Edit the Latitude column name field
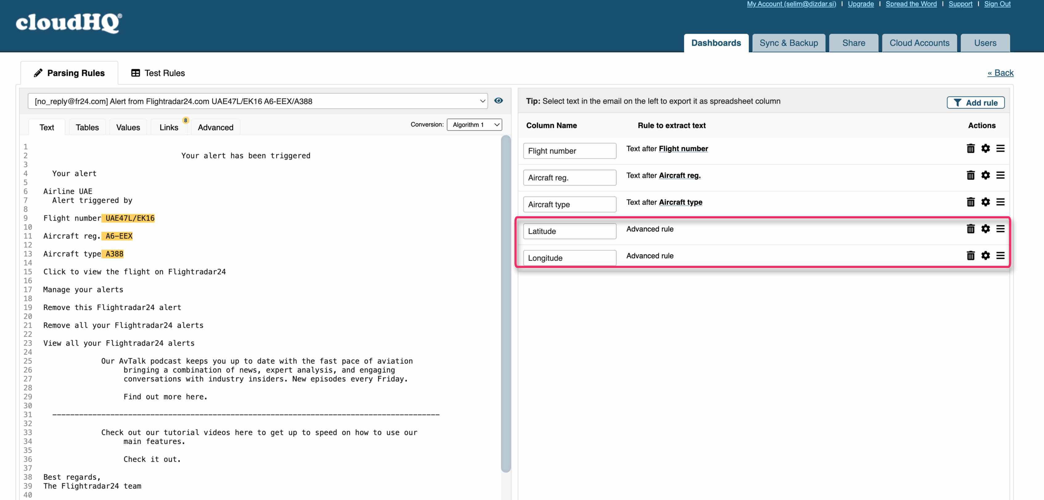 569,231
